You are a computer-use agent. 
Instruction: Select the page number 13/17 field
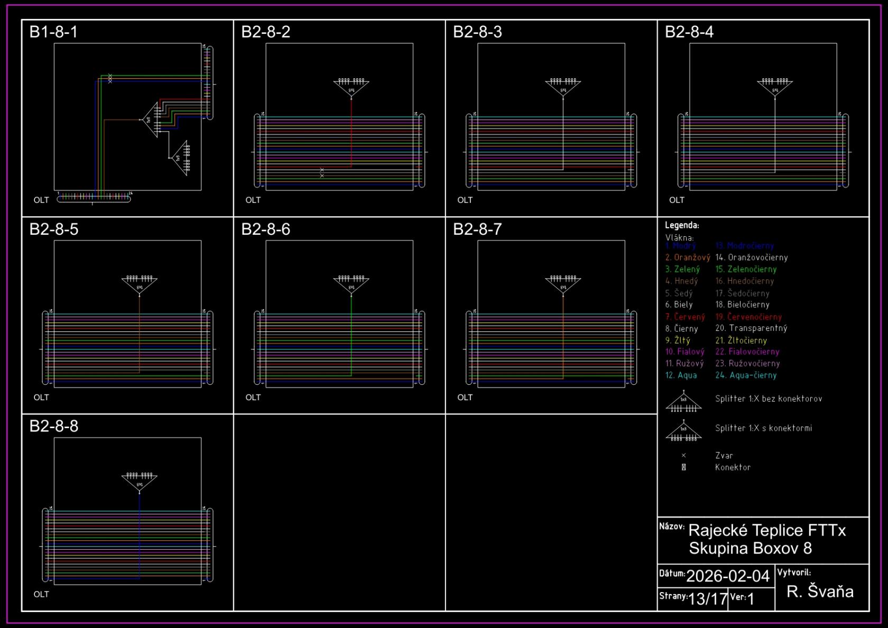click(708, 599)
